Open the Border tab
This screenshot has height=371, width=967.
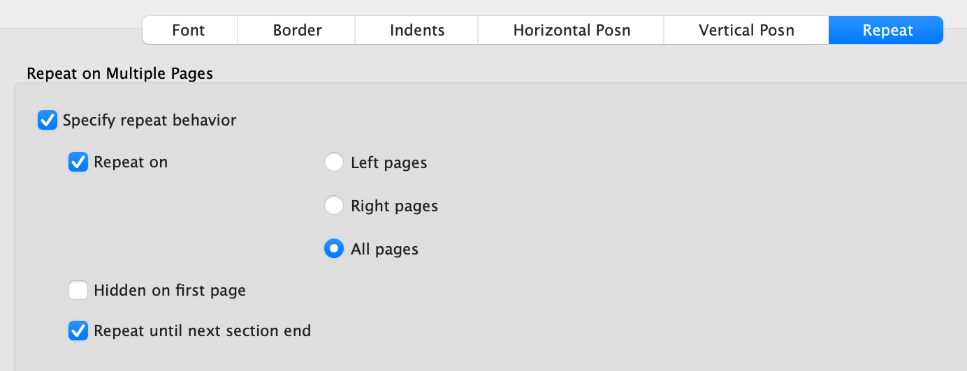[x=297, y=31]
